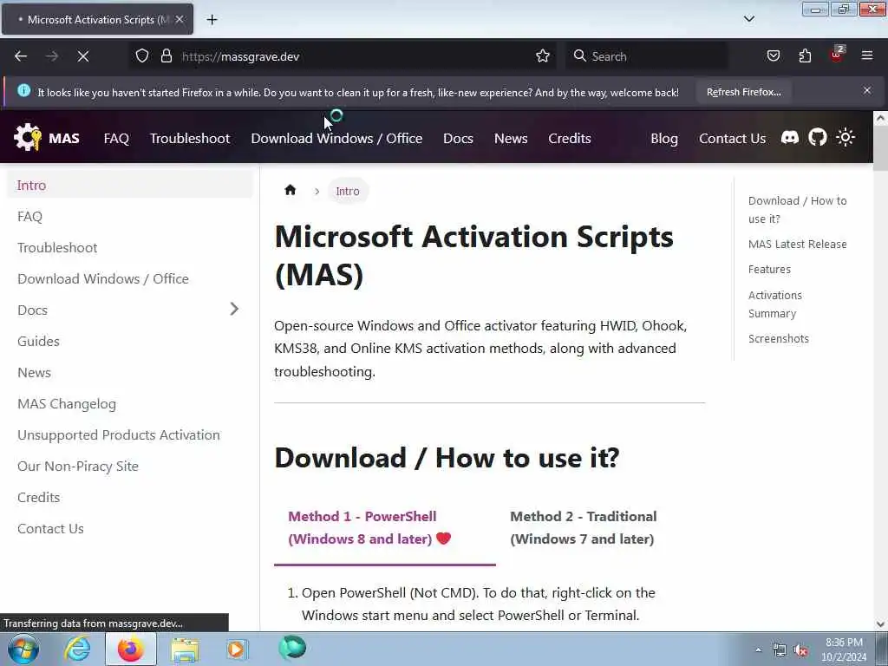The image size is (888, 666).
Task: Click the page's vertical scrollbar thumb
Action: tap(880, 148)
